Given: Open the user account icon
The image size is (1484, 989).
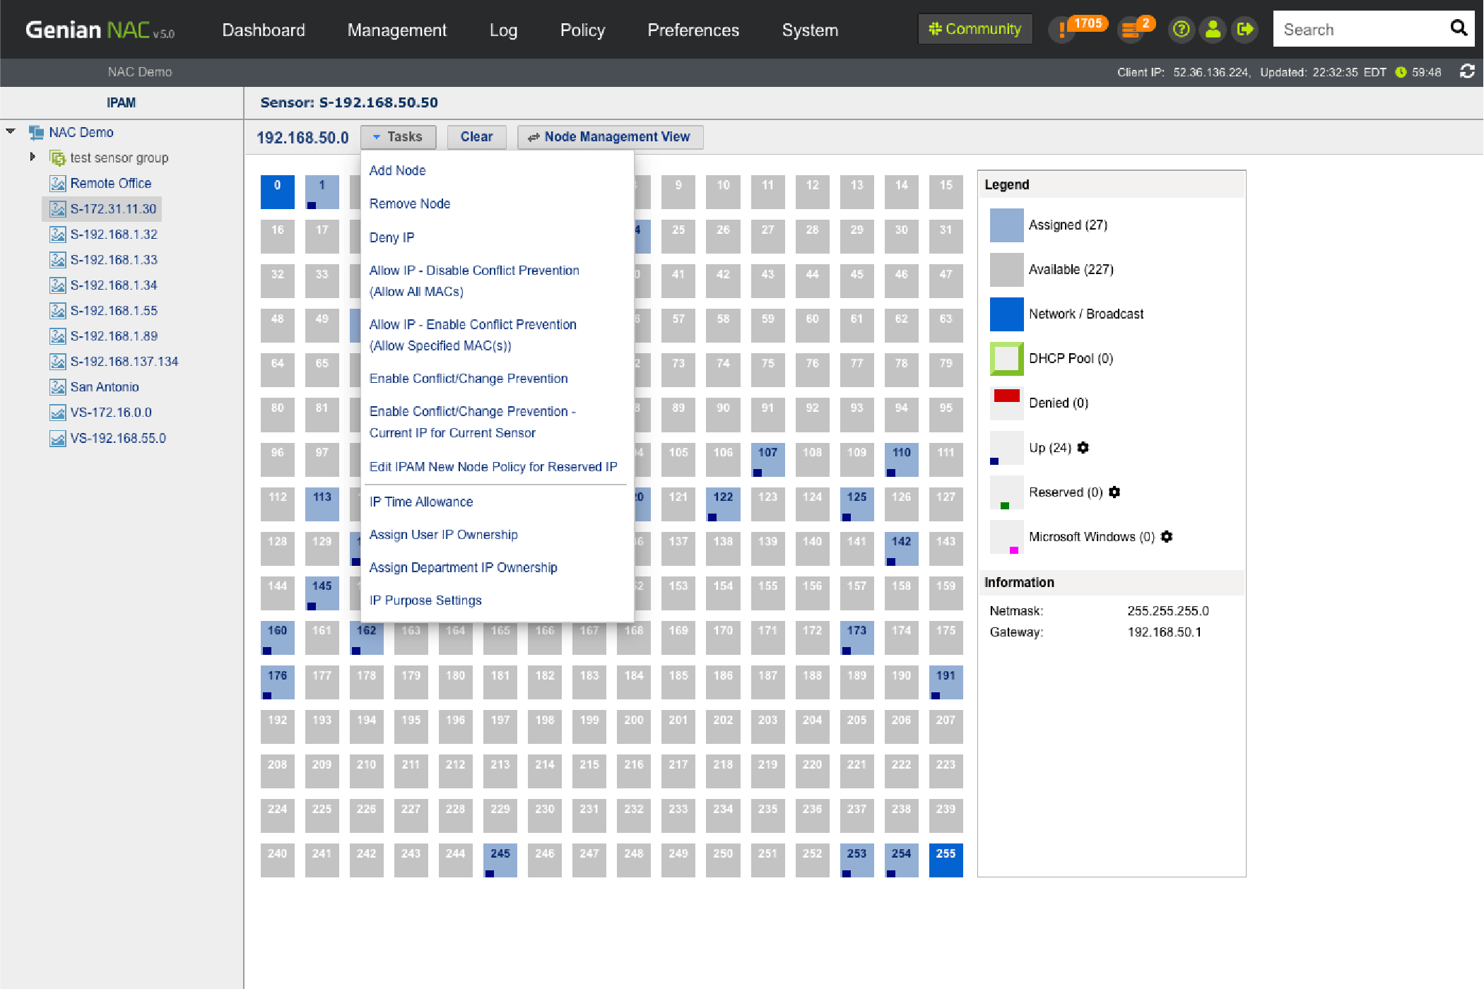Looking at the screenshot, I should (1213, 30).
